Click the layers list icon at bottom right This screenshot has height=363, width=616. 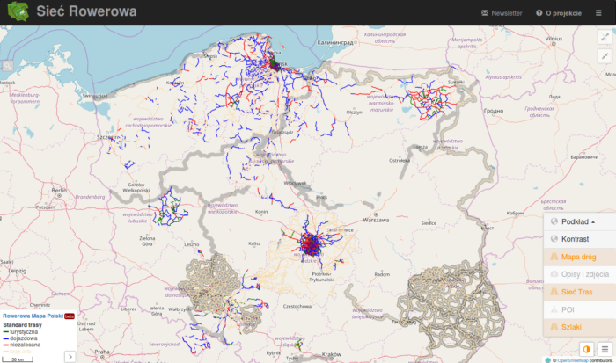(605, 349)
